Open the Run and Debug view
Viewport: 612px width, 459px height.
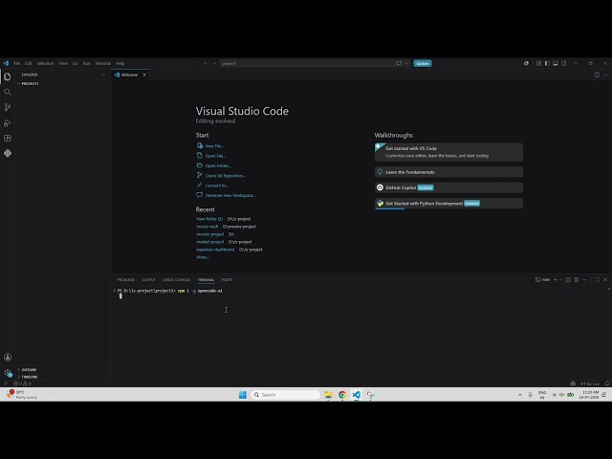click(x=8, y=123)
